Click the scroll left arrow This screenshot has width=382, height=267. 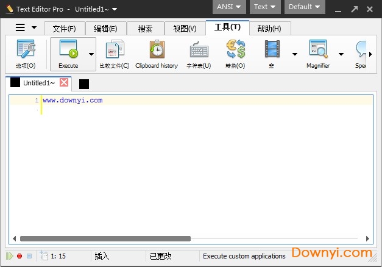pos(14,238)
